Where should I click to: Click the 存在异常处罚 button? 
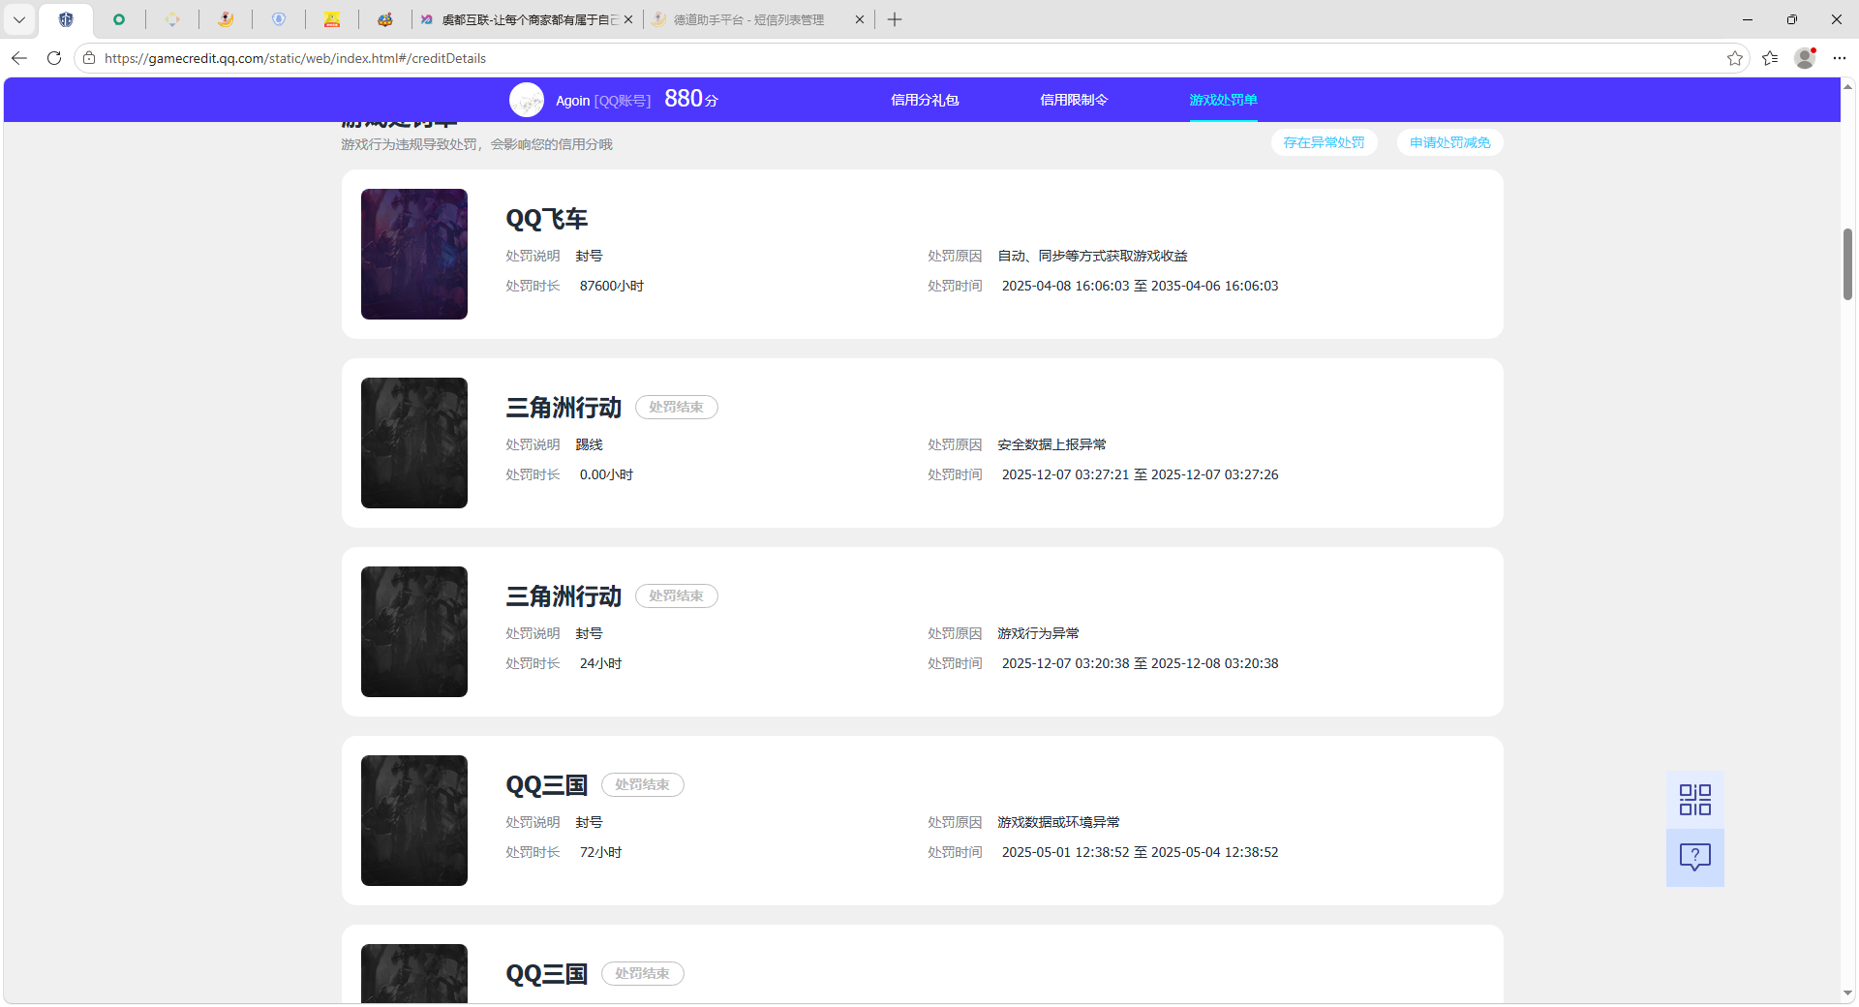(x=1324, y=142)
